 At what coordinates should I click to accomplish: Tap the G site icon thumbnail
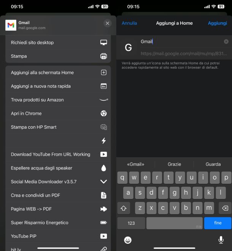(128, 47)
